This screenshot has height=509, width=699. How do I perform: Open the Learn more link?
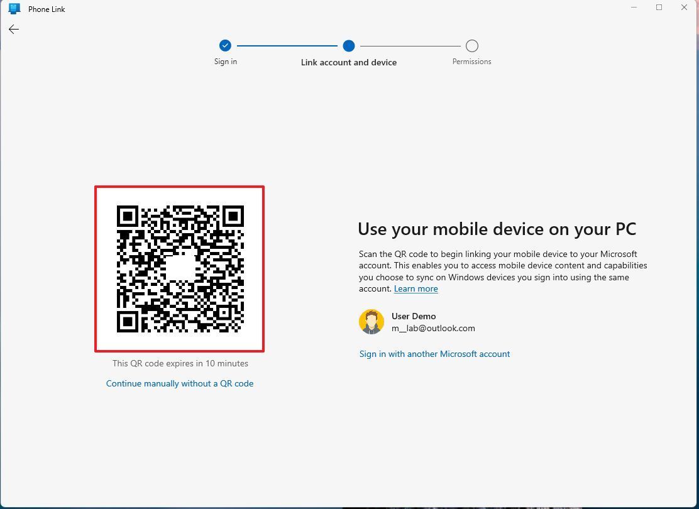coord(416,288)
